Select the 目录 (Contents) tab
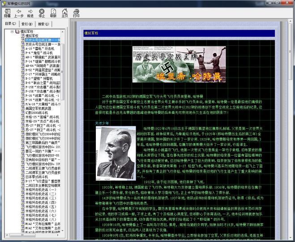The image size is (295, 242). [9, 23]
